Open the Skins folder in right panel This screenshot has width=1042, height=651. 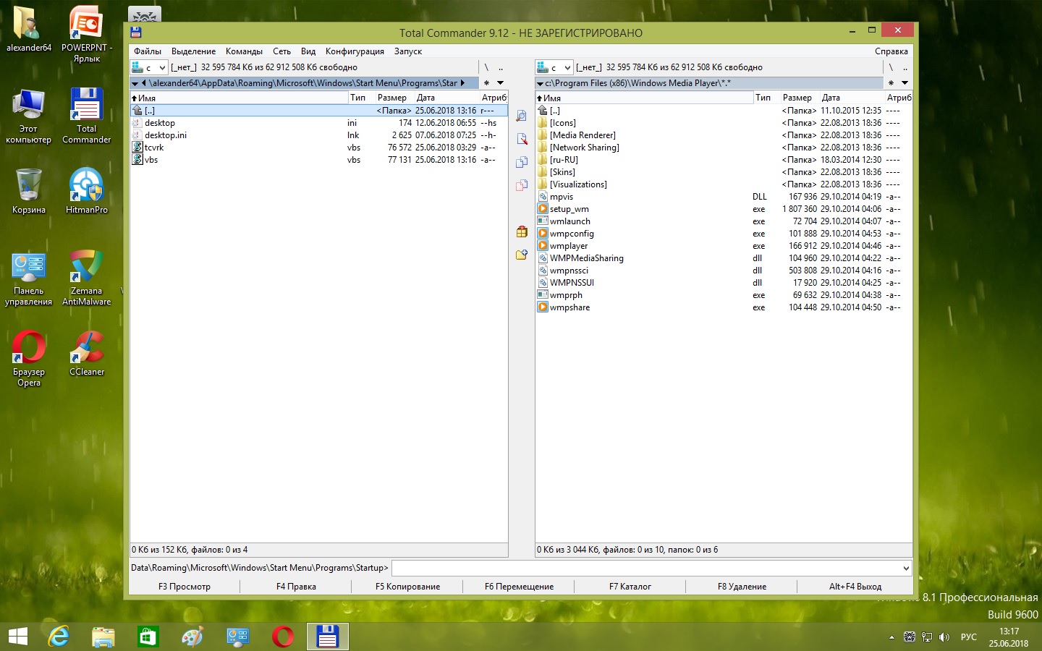pyautogui.click(x=562, y=172)
